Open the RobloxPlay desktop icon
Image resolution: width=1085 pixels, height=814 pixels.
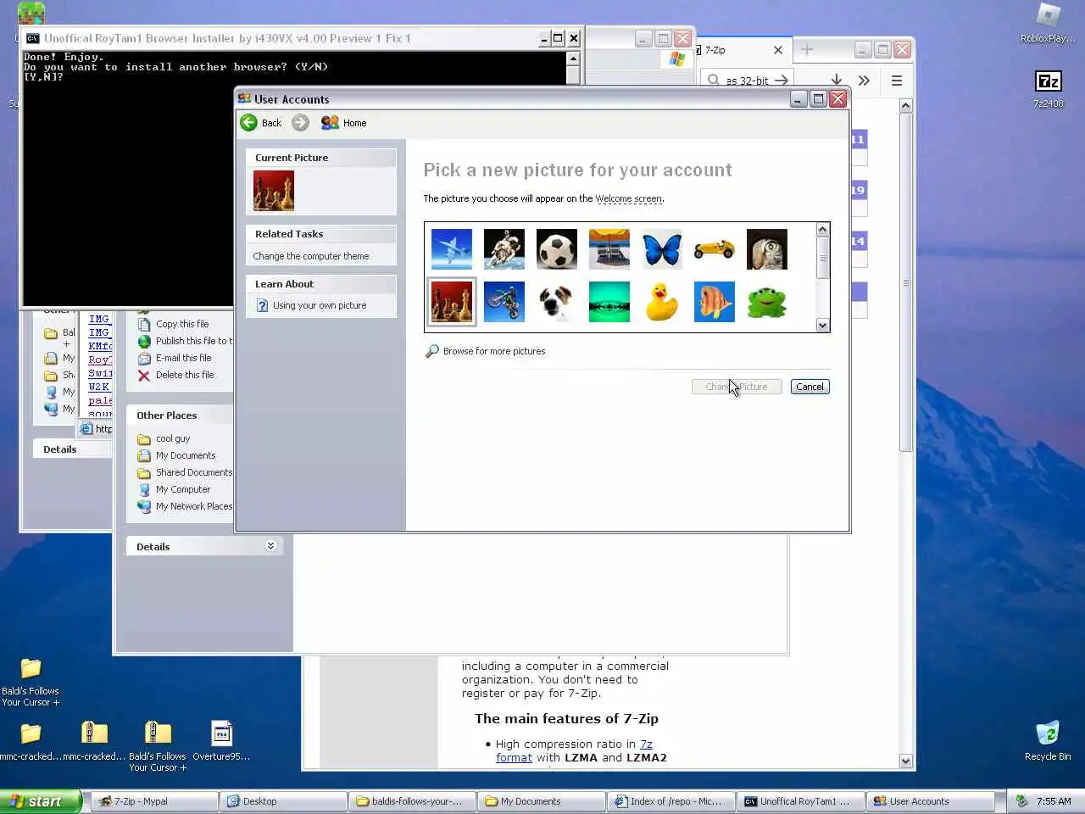pyautogui.click(x=1049, y=24)
